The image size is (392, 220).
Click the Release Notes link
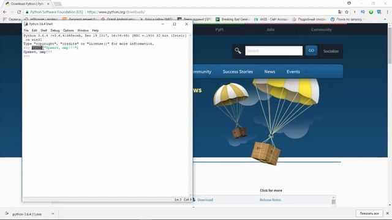pos(270,200)
